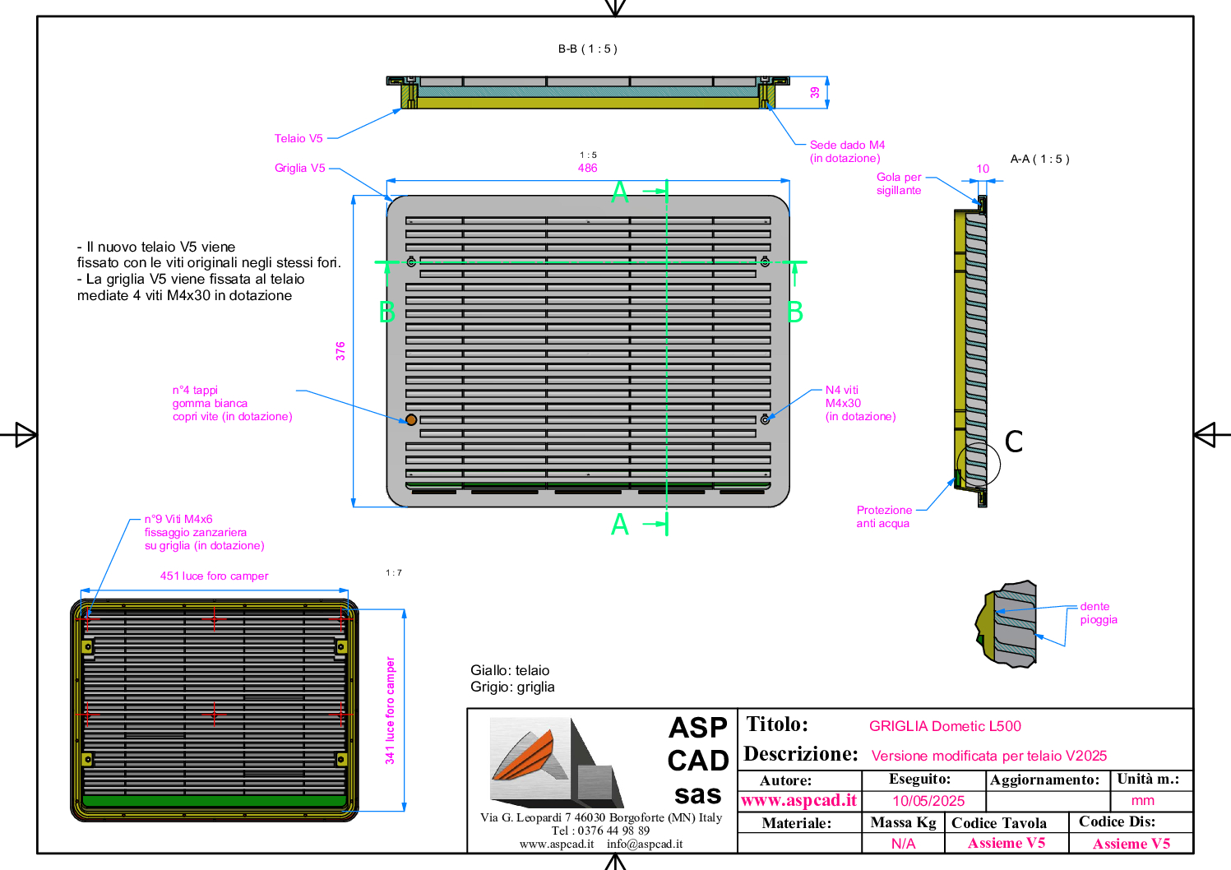
Task: Click the 'Griglia V5' callout label
Action: 300,168
